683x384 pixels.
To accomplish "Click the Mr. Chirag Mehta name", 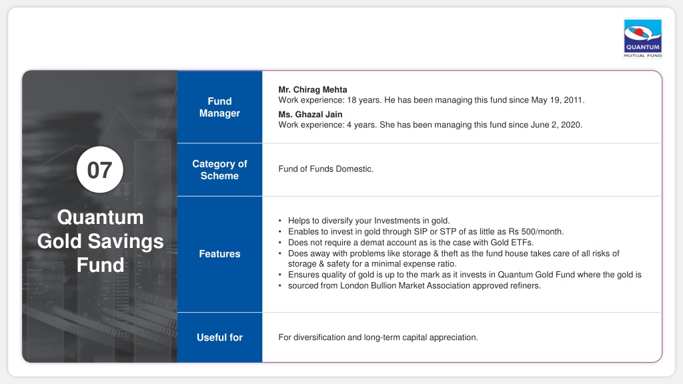I will click(313, 90).
